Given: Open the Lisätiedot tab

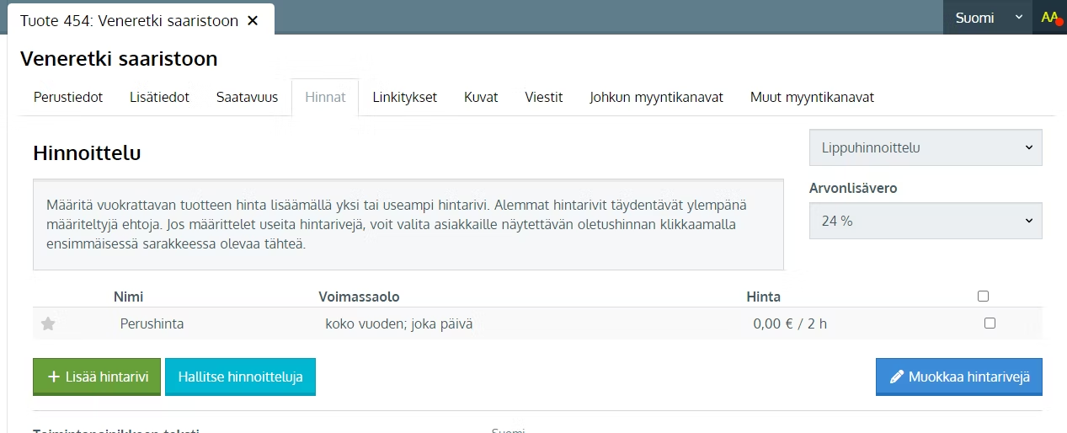Looking at the screenshot, I should point(159,97).
